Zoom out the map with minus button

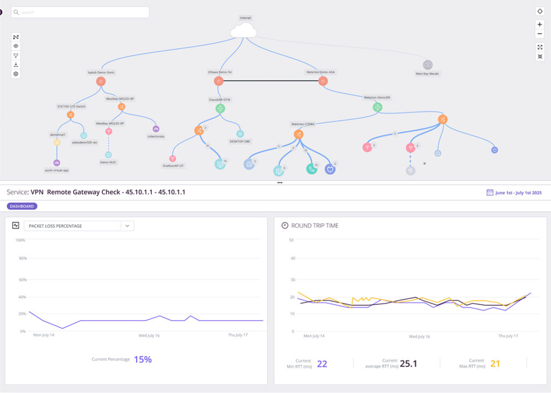[540, 34]
